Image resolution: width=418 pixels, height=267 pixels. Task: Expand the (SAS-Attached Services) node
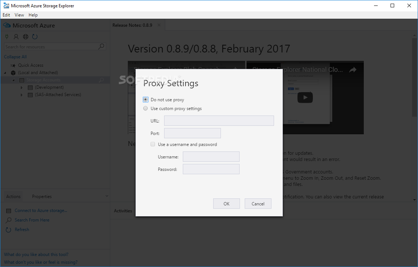[22, 95]
